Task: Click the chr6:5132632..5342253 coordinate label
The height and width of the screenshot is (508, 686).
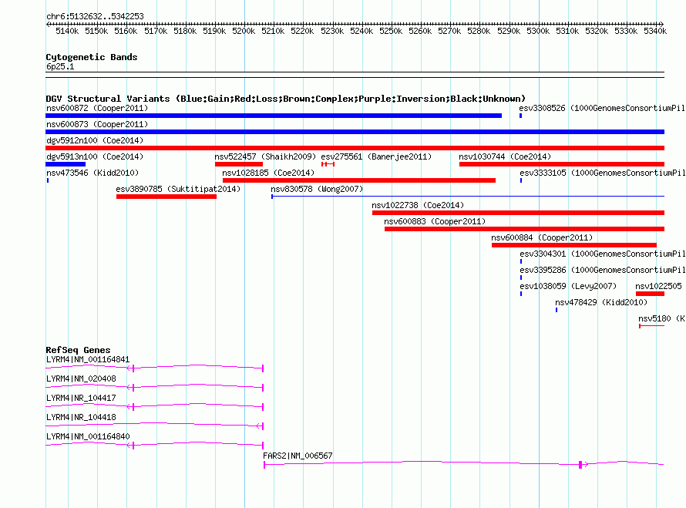Action: coord(95,17)
